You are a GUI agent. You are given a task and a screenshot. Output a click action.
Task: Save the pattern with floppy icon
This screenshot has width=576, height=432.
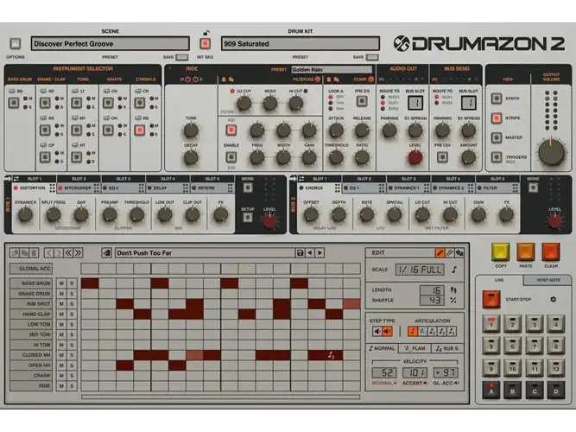pyautogui.click(x=301, y=253)
